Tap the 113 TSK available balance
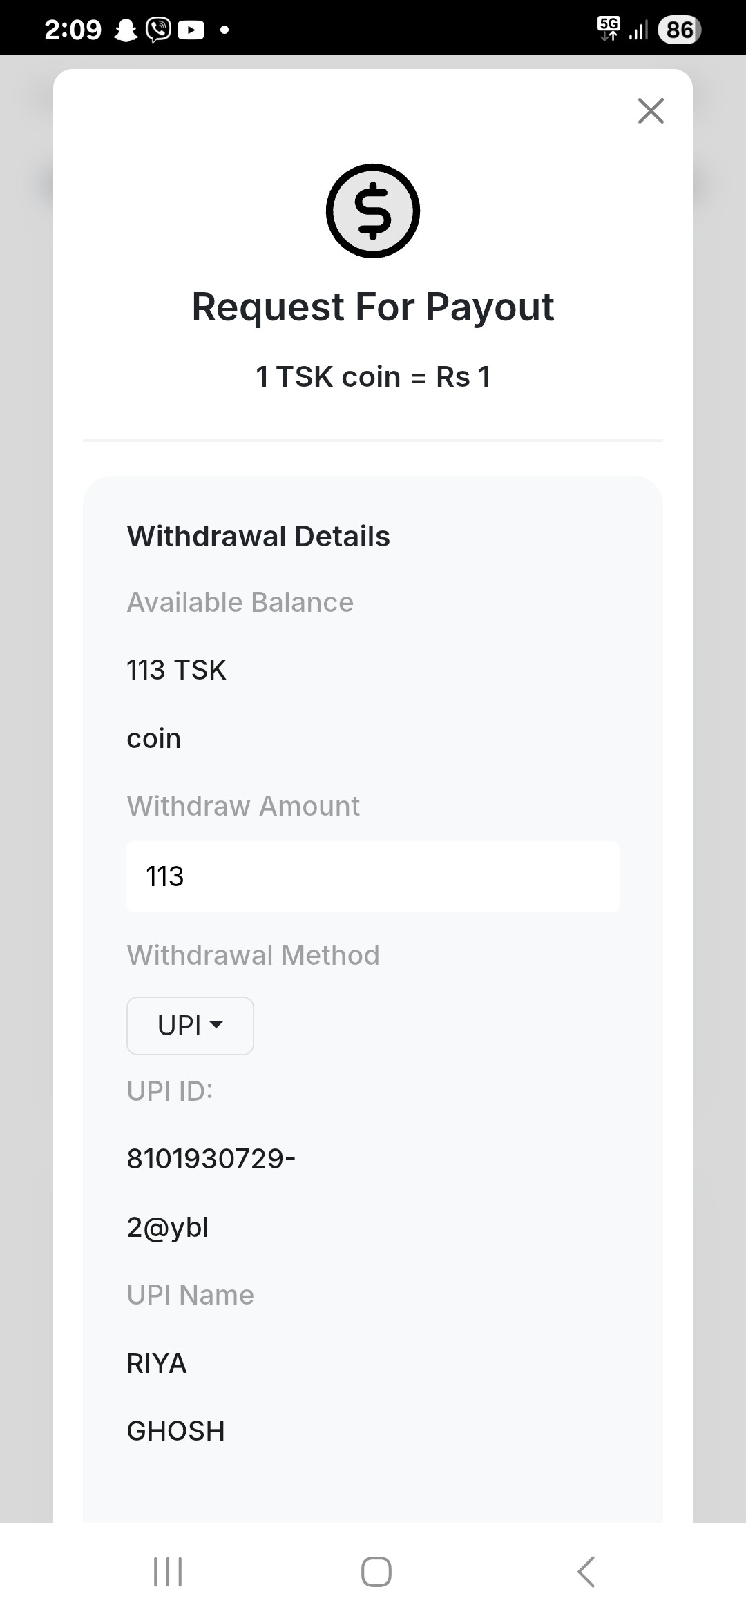 [177, 670]
